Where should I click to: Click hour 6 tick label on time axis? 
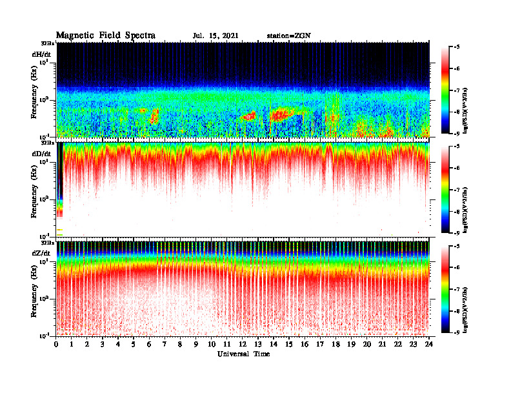coord(149,344)
